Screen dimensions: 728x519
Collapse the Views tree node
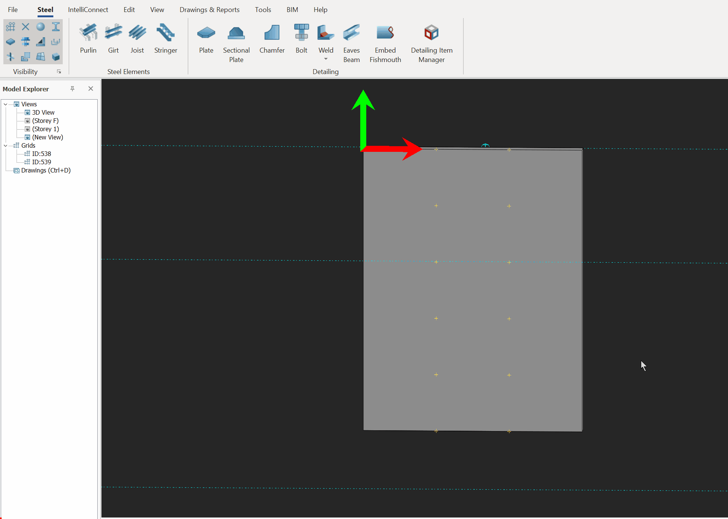(6, 104)
